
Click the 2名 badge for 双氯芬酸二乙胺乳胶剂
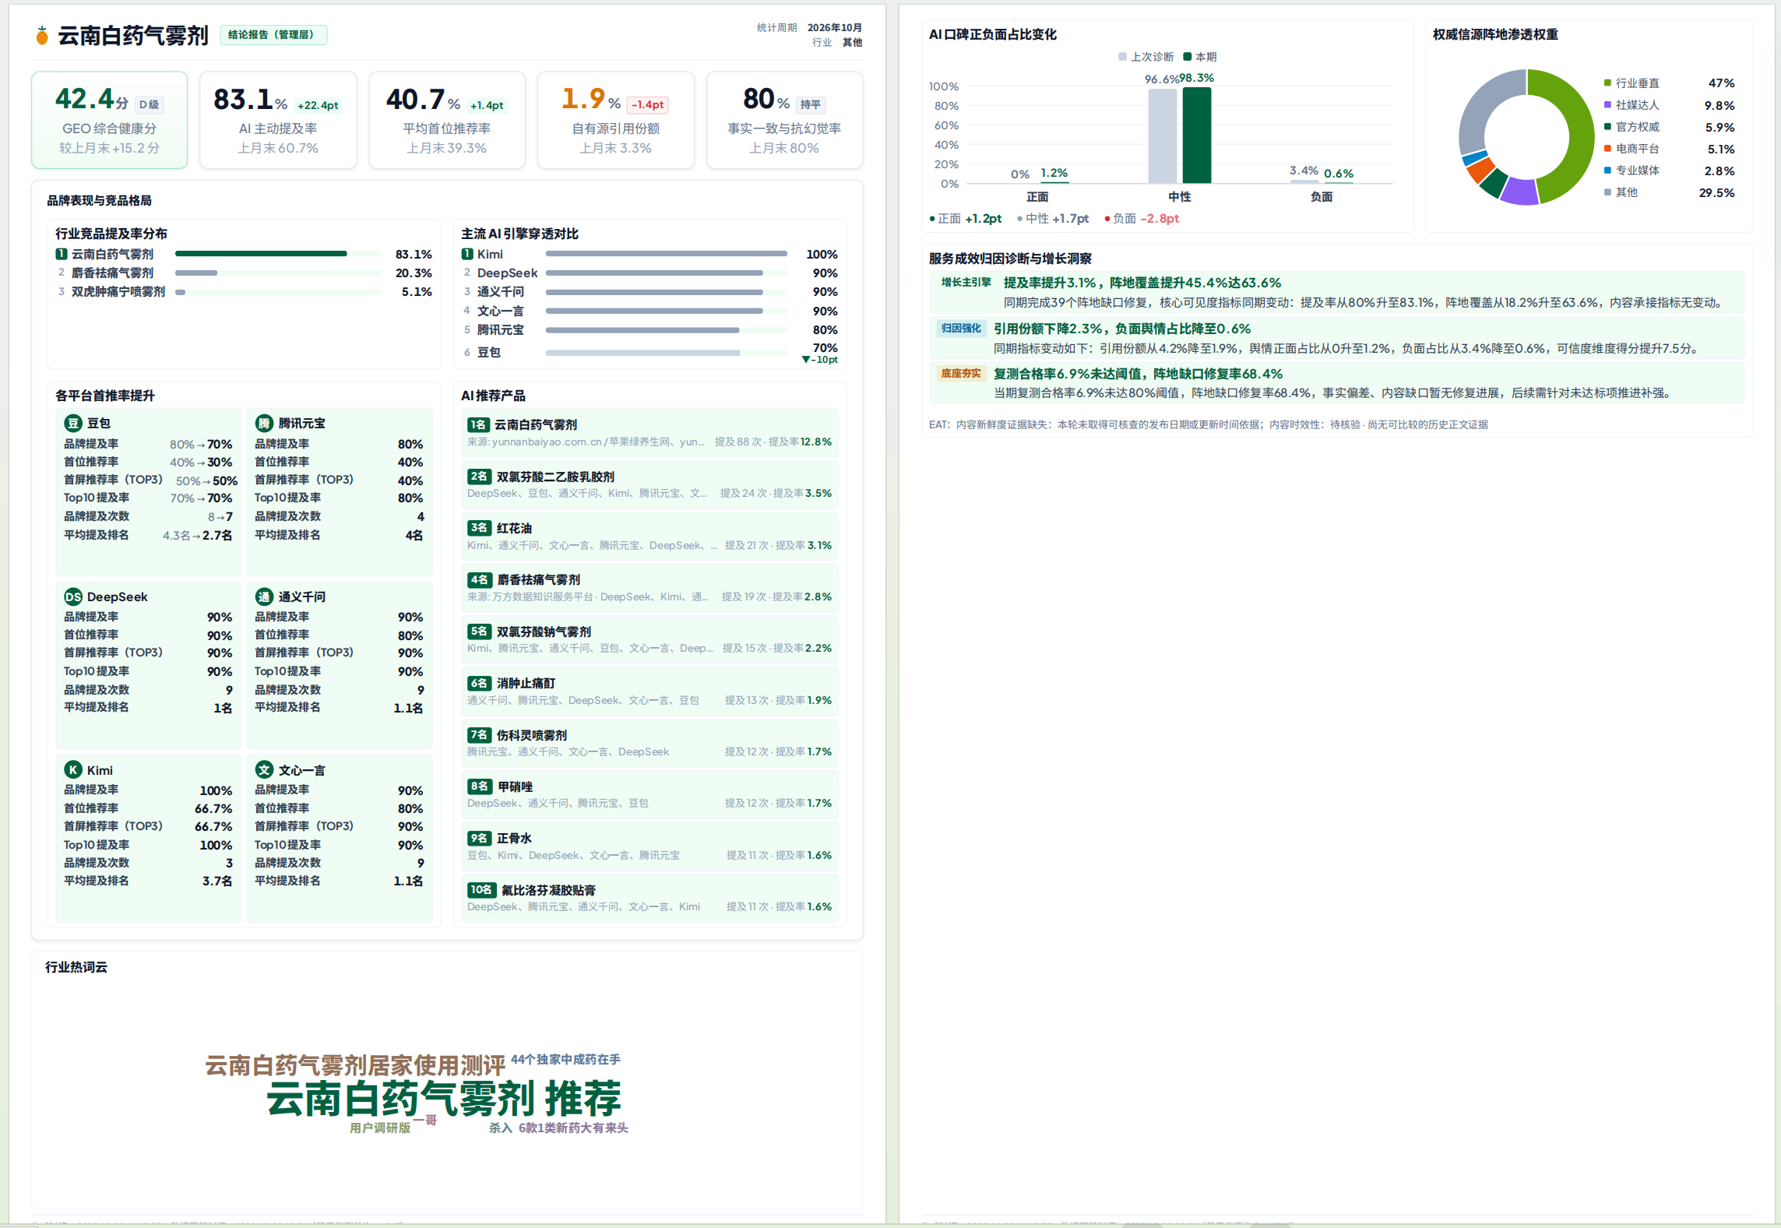[479, 476]
